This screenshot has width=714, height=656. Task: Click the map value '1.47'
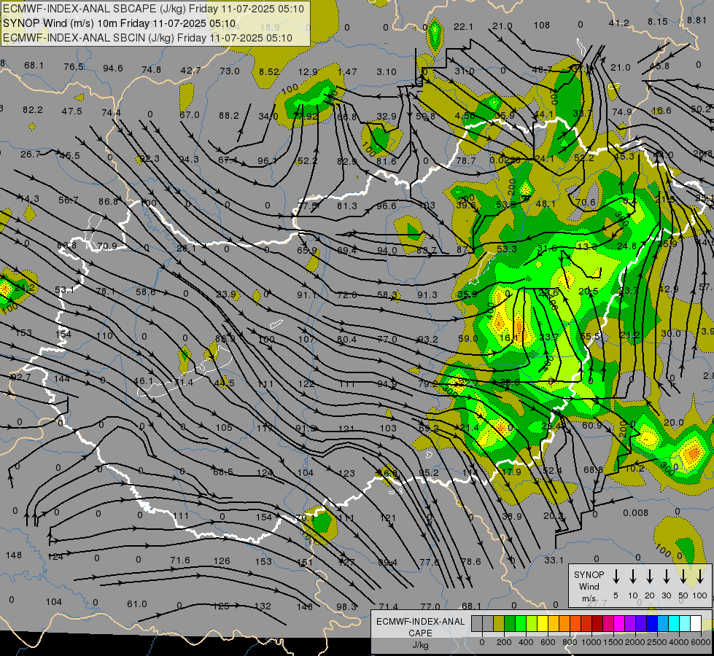(x=347, y=72)
